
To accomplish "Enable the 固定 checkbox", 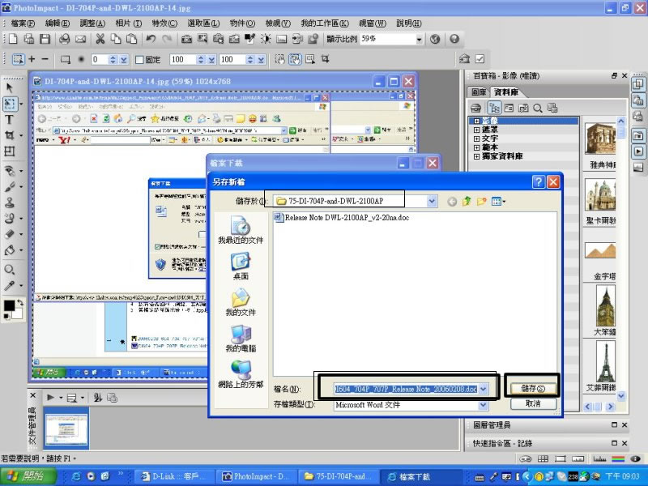I will (139, 60).
